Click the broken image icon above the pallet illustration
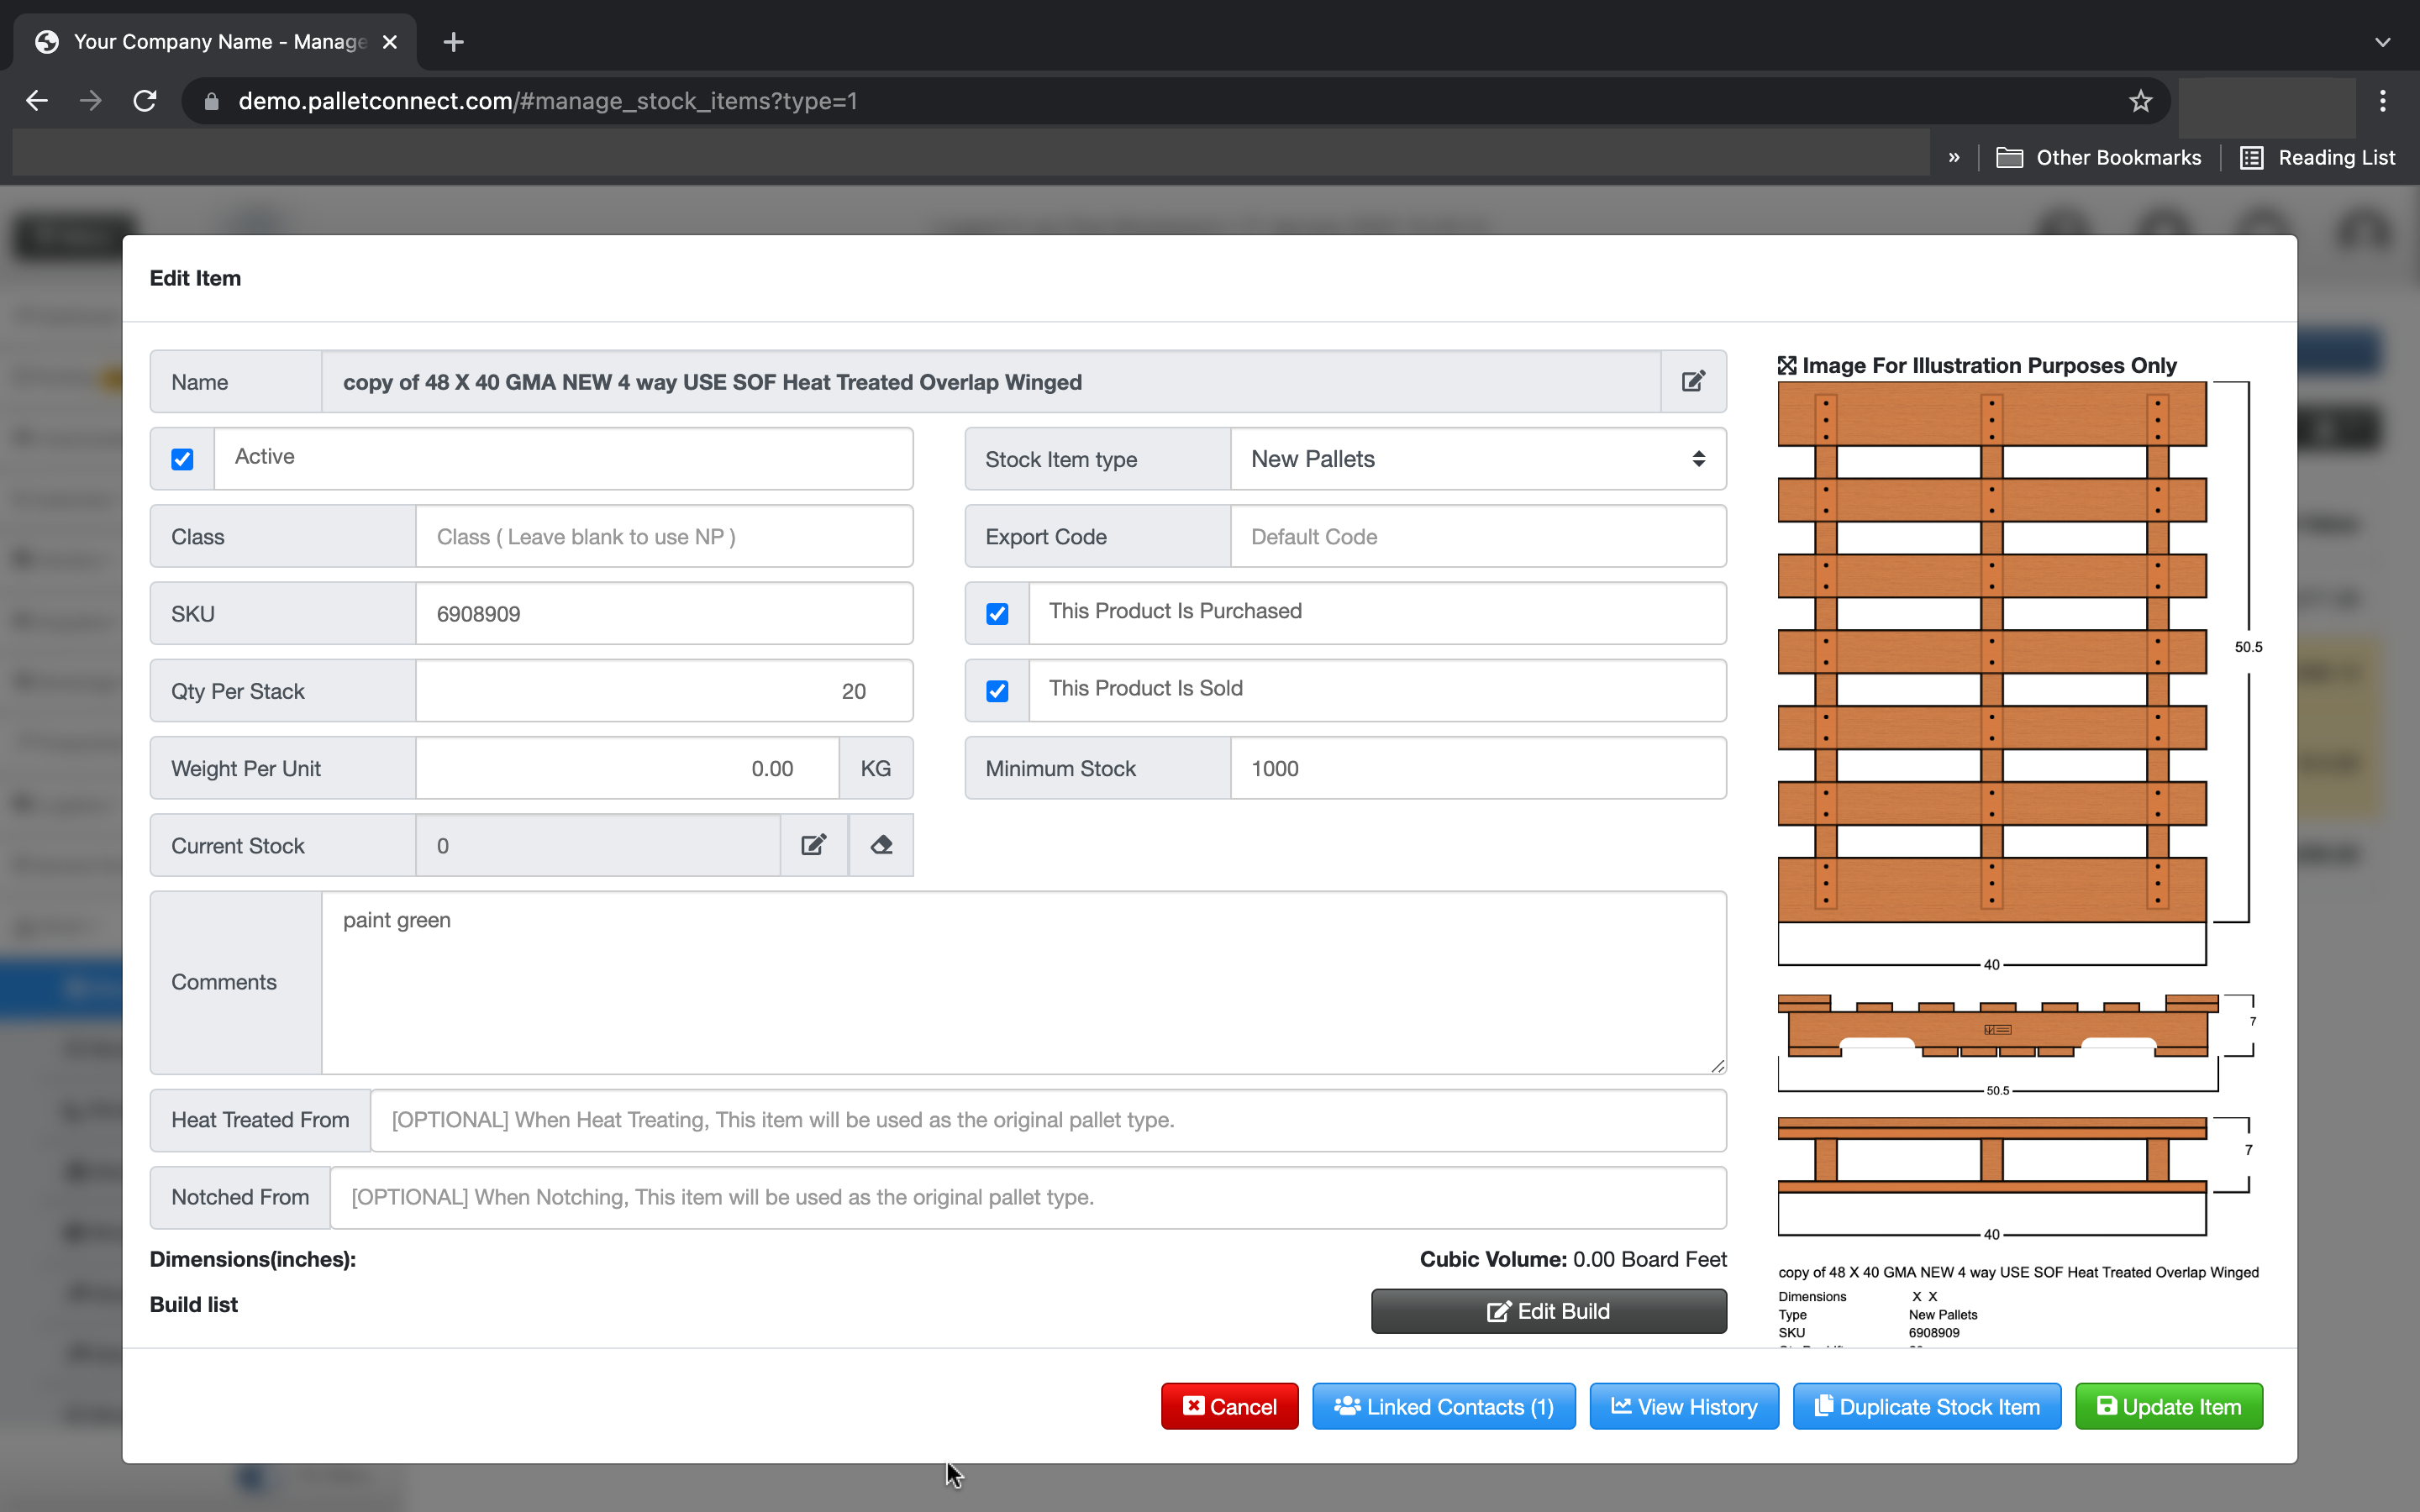Screen dimensions: 2420x1512 tap(1787, 364)
